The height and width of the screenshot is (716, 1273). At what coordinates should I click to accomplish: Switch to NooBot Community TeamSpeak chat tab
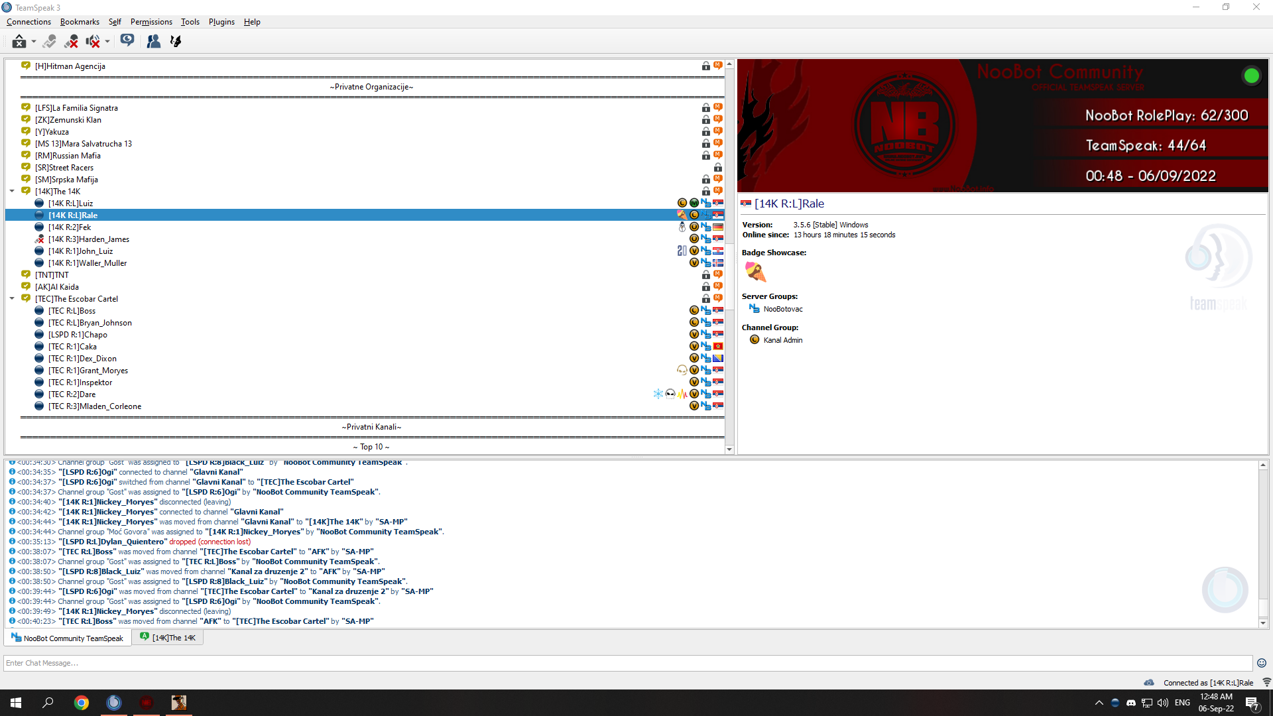coord(68,638)
